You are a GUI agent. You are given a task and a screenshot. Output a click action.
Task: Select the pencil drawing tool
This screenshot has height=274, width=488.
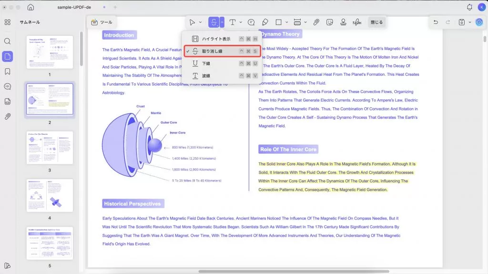coord(265,22)
